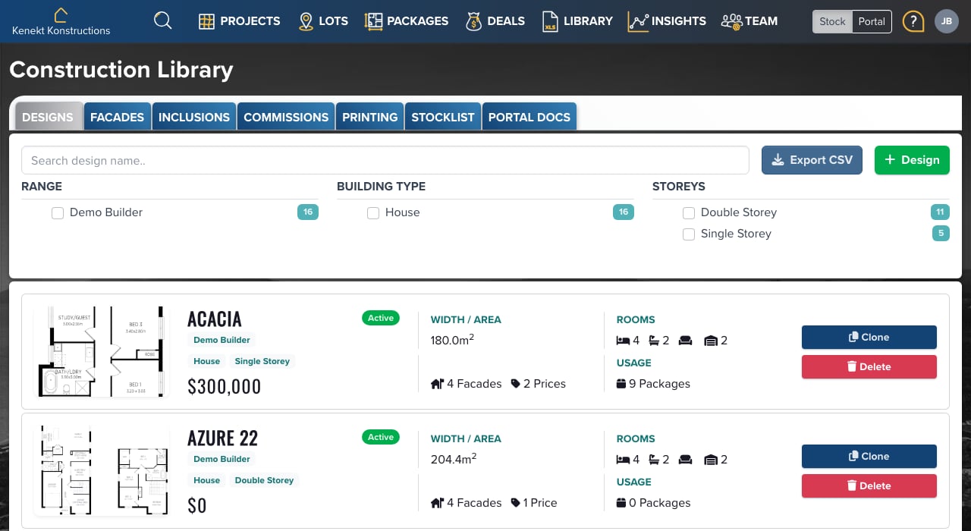The width and height of the screenshot is (971, 531).
Task: Click the Active badge on Acacia
Action: (x=381, y=318)
